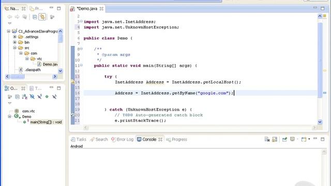Click the editor horizontal scrollbar left arrow
This screenshot has height=186, width=331.
(x=86, y=128)
